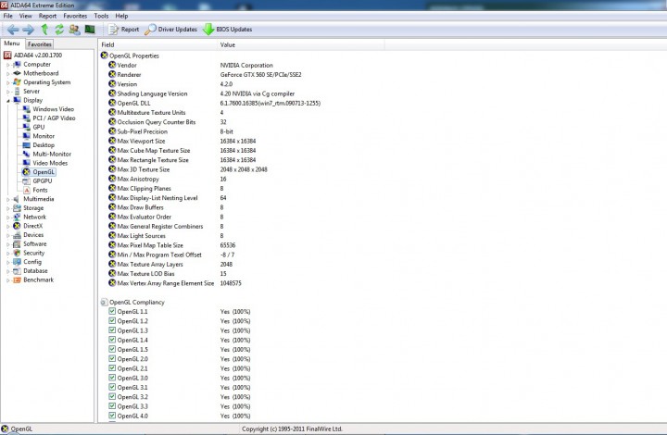667x435 pixels.
Task: Open the Report menu
Action: point(47,16)
